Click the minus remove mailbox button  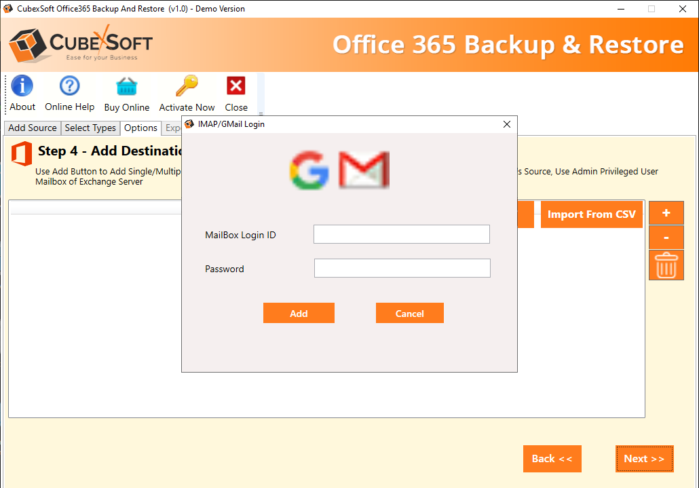coord(666,237)
